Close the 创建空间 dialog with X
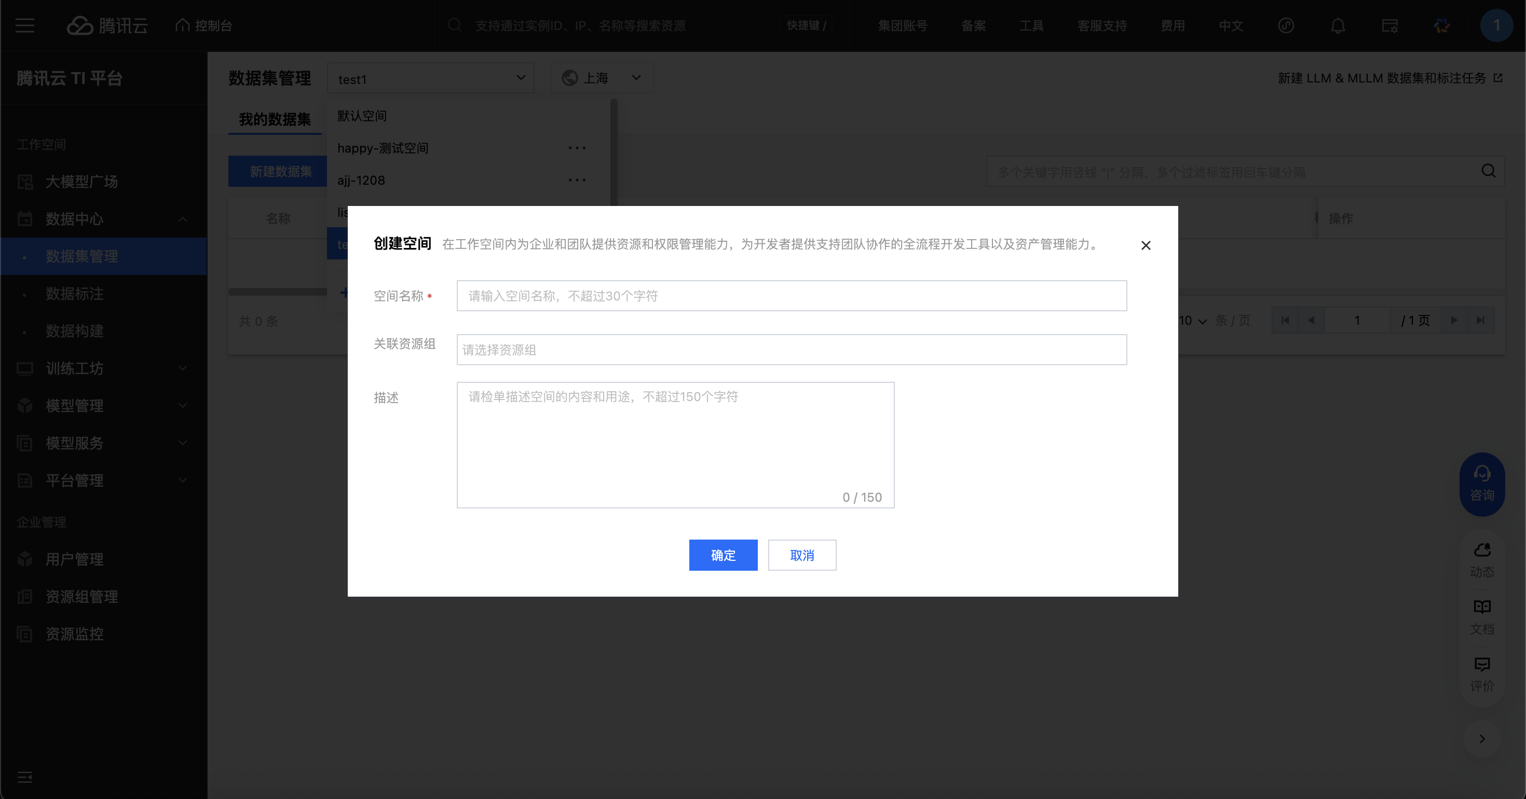Image resolution: width=1526 pixels, height=799 pixels. coord(1146,245)
